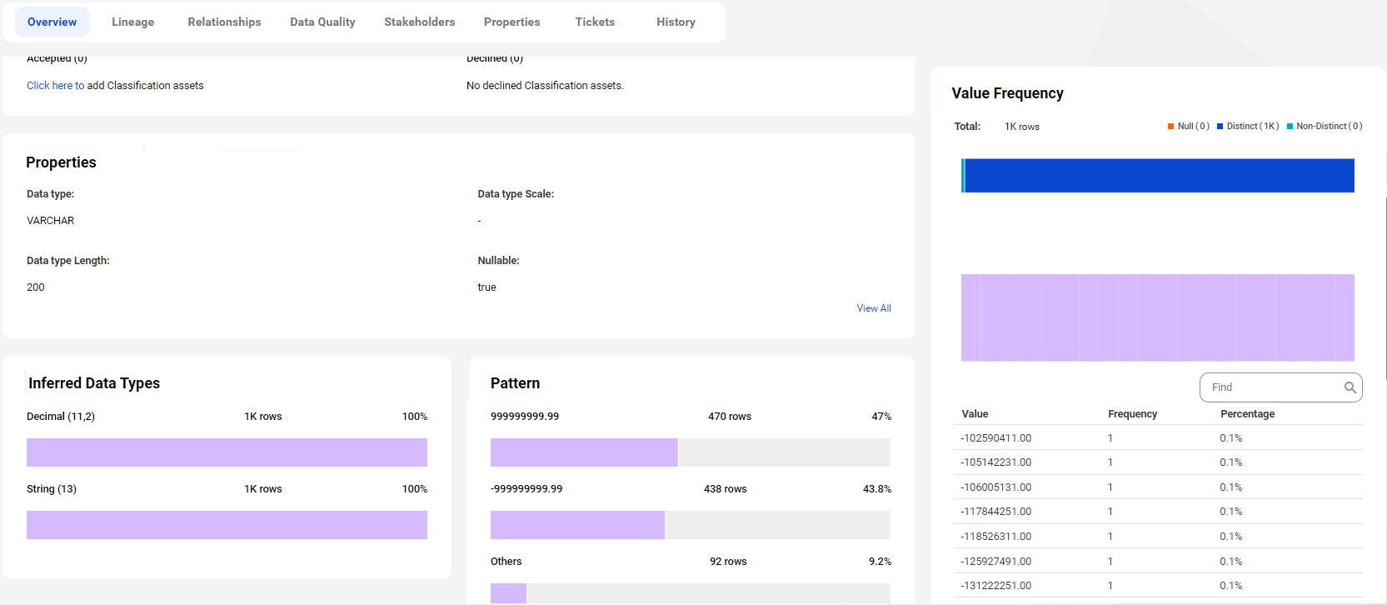
Task: Click the Others pattern bar
Action: 691,593
